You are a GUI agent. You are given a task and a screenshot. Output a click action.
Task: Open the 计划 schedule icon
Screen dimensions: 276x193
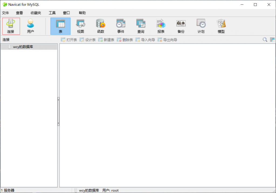tap(201, 26)
